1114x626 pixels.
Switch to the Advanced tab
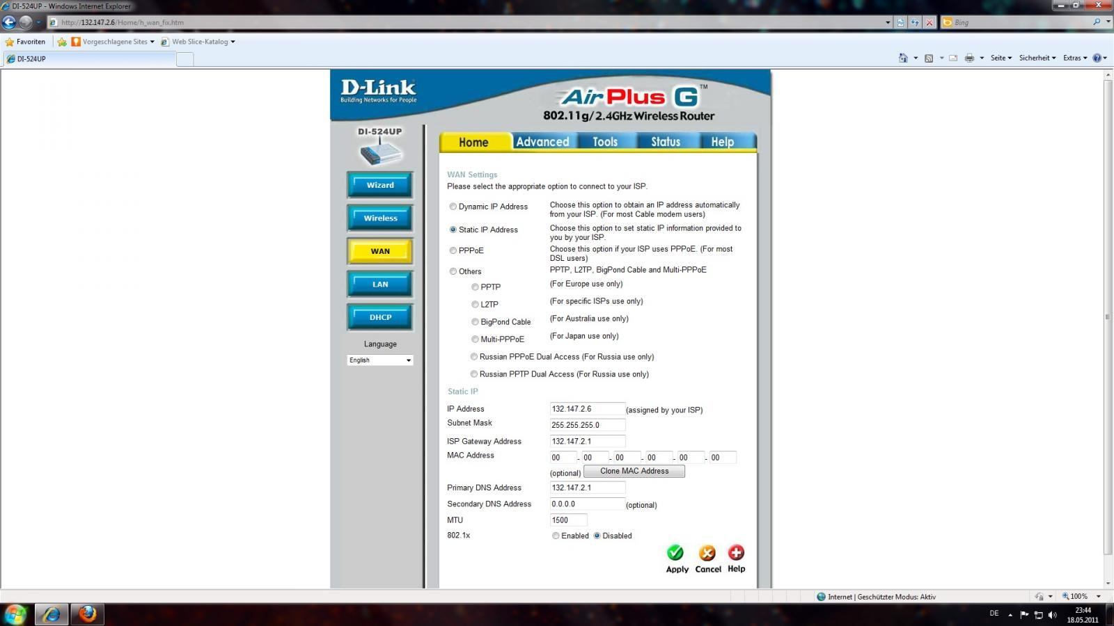542,142
